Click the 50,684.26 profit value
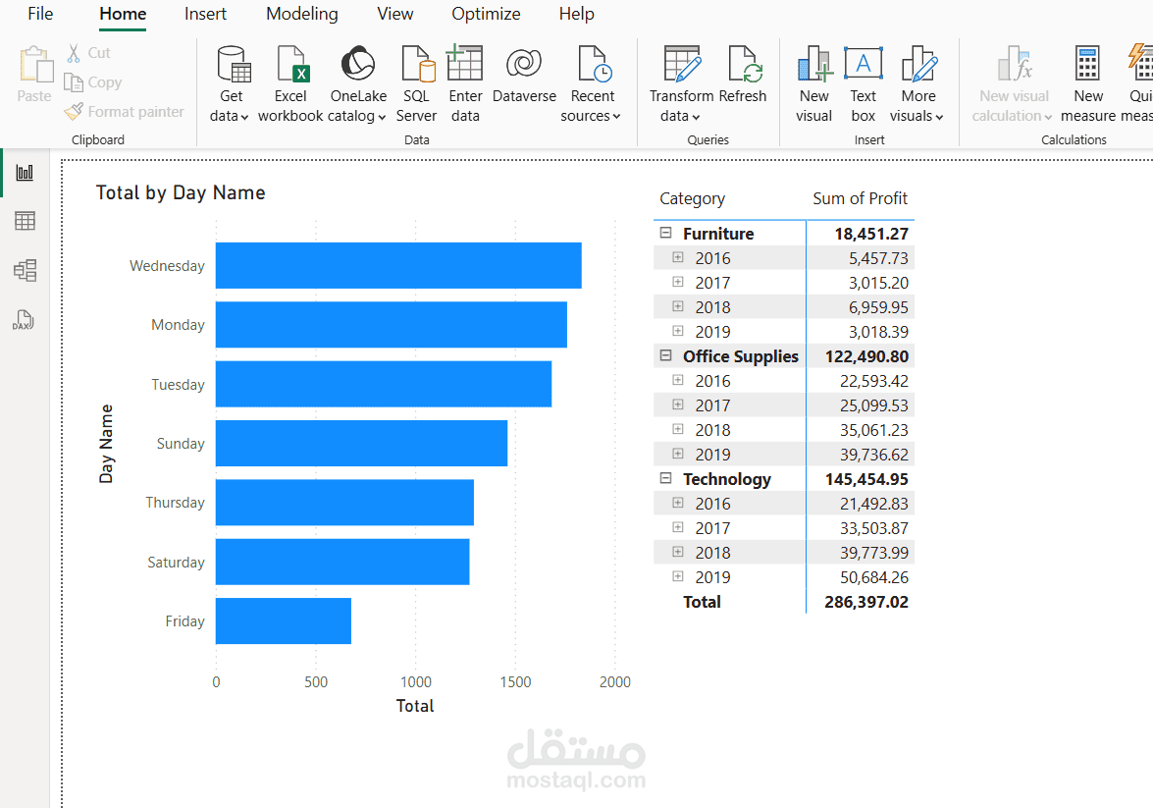This screenshot has width=1153, height=808. point(874,577)
